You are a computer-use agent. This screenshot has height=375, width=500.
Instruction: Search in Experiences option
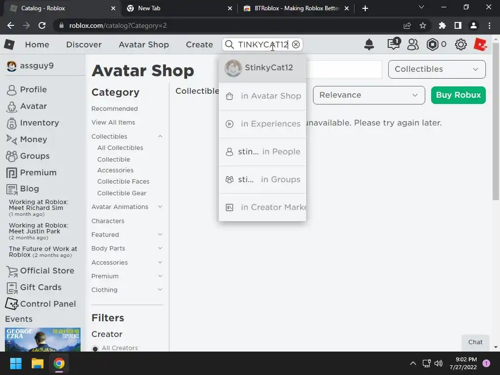[x=262, y=124]
